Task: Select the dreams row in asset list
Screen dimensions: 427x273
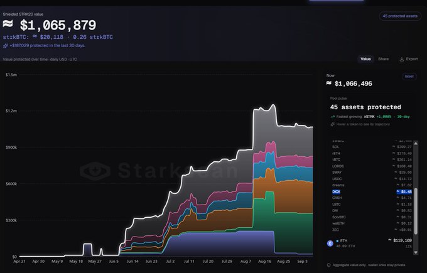Action: point(372,185)
